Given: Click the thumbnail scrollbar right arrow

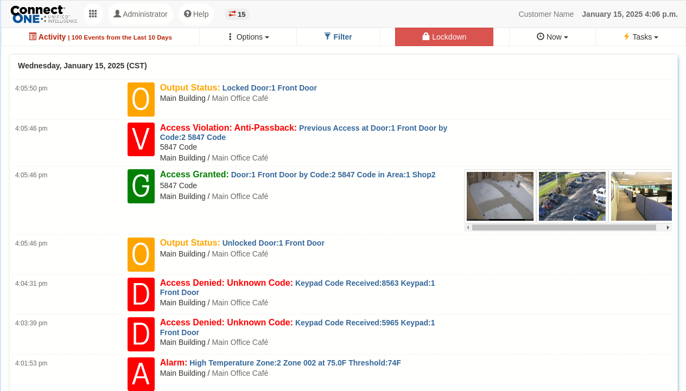Looking at the screenshot, I should tap(668, 228).
